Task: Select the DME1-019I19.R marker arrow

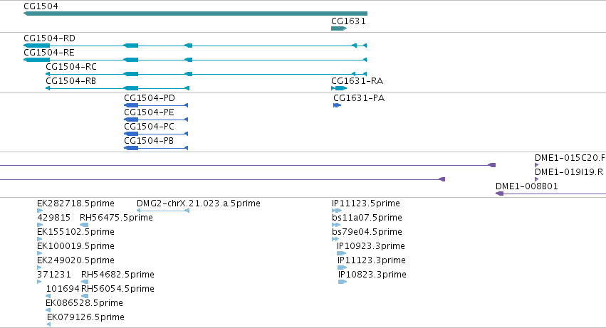Action: pos(536,179)
